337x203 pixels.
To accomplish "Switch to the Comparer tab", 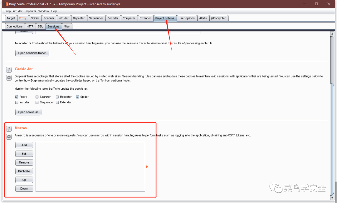I will point(129,18).
